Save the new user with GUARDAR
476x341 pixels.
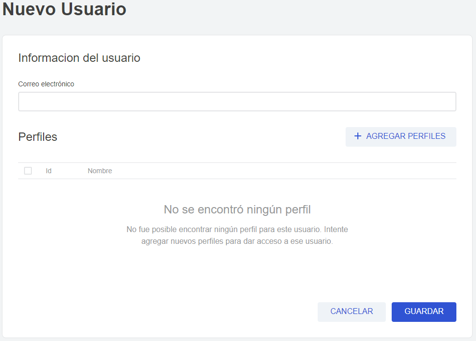coord(424,312)
